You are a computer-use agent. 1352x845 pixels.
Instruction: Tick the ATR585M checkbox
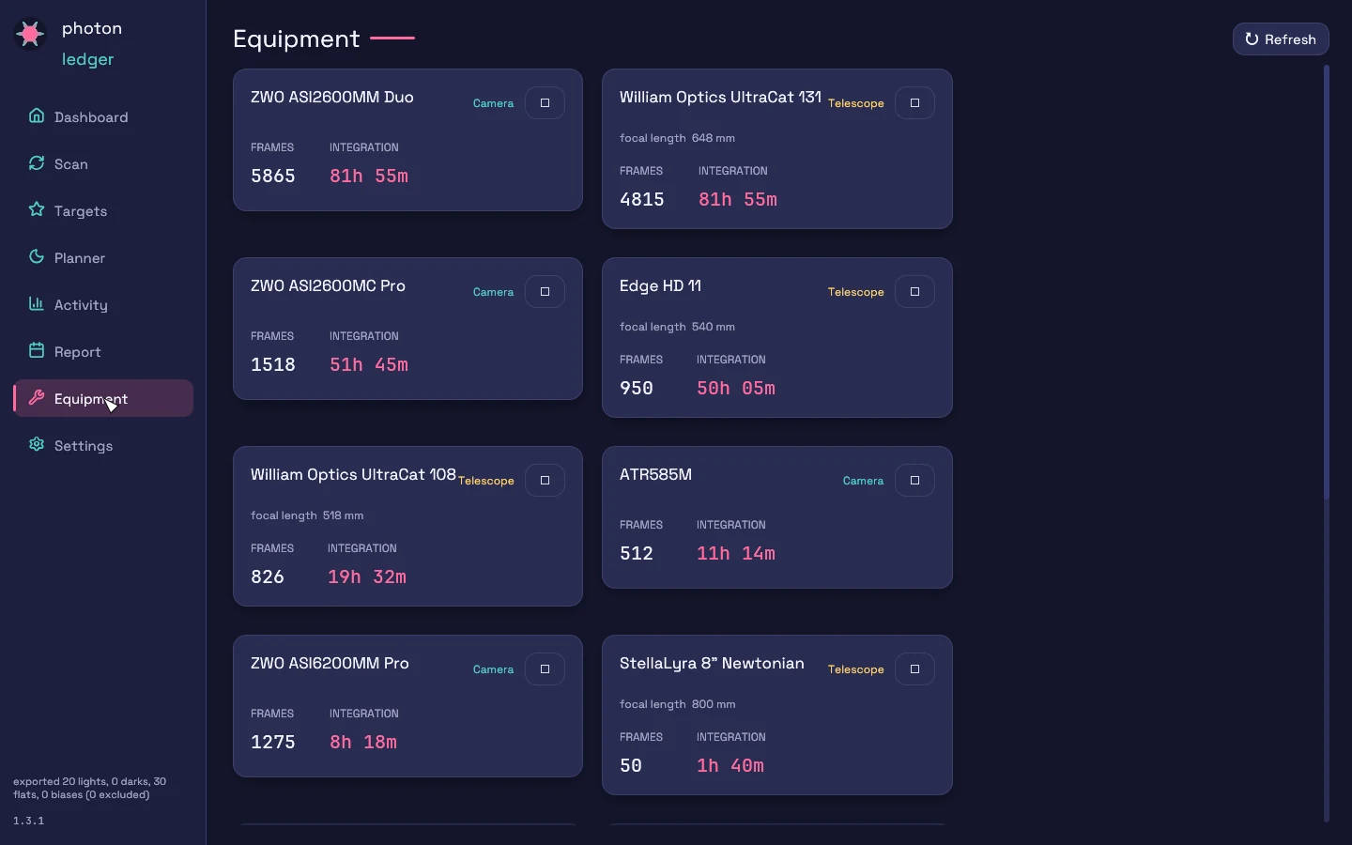click(914, 481)
